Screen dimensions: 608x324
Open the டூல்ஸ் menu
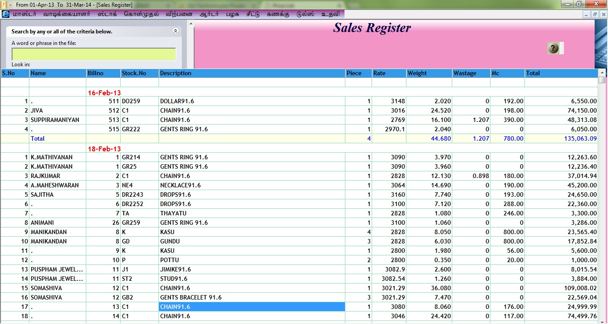point(305,14)
